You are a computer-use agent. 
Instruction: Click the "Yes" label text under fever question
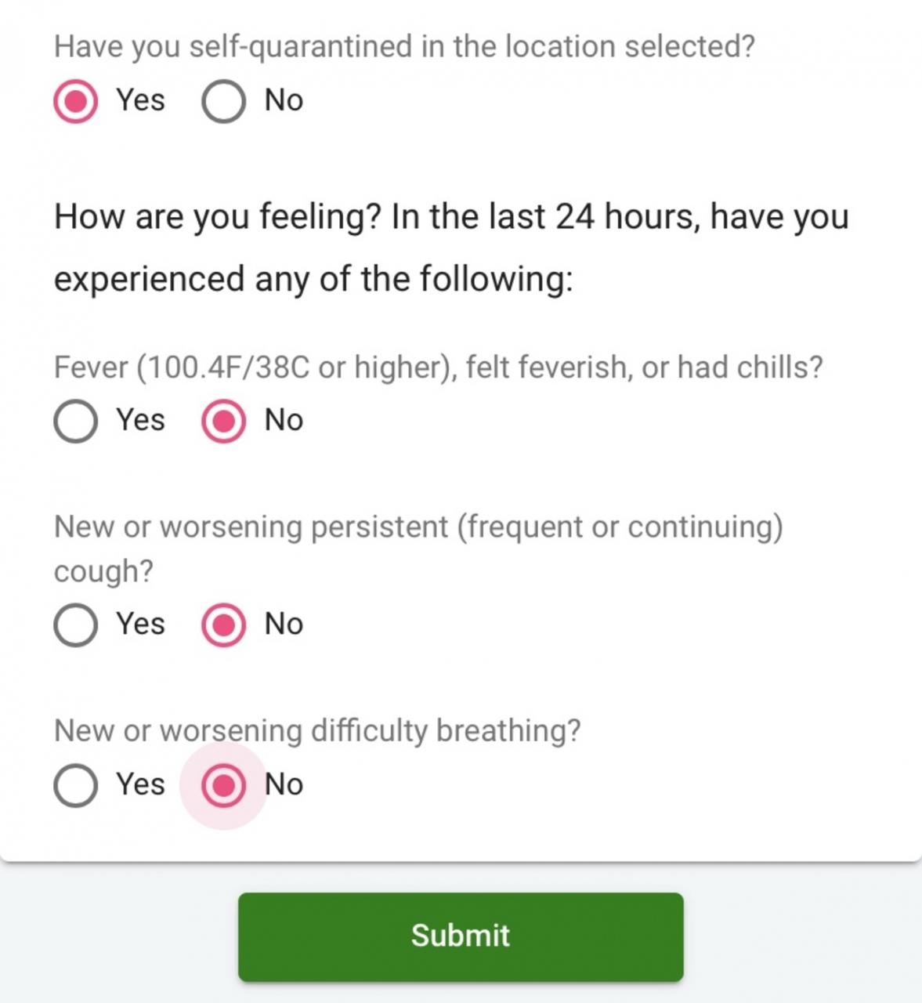point(140,420)
